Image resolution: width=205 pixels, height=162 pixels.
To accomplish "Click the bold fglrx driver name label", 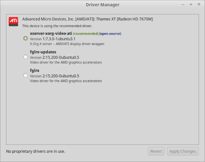I will coord(35,71).
